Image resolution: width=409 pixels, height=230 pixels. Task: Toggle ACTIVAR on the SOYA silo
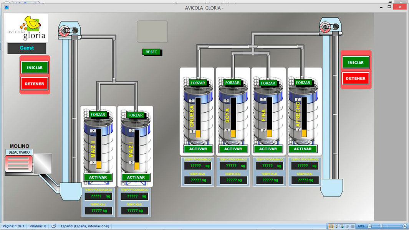[x=233, y=149]
